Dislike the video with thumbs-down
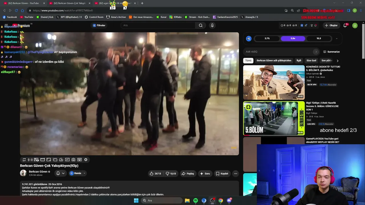This screenshot has width=365, height=205. pyautogui.click(x=171, y=173)
